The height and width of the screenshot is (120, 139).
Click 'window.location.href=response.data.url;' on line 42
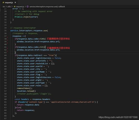point(38,50)
